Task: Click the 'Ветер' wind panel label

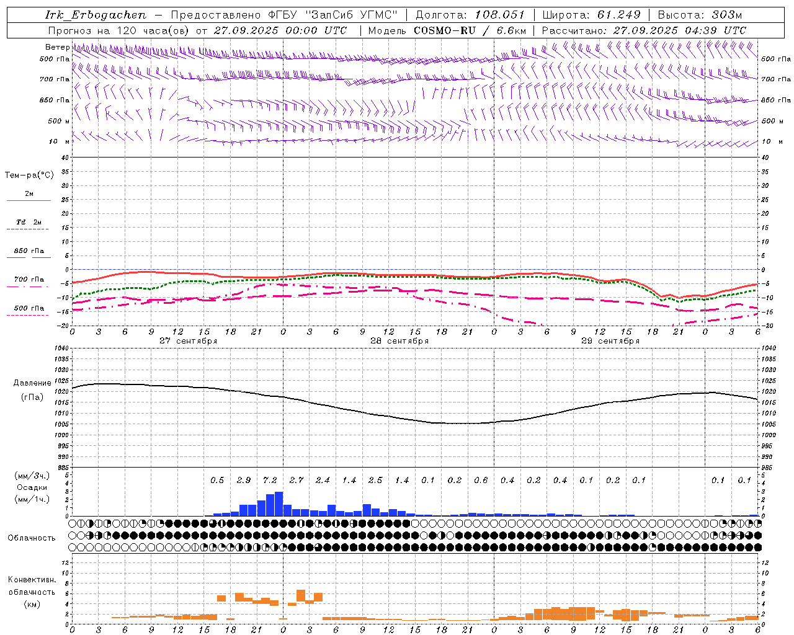Action: [57, 47]
